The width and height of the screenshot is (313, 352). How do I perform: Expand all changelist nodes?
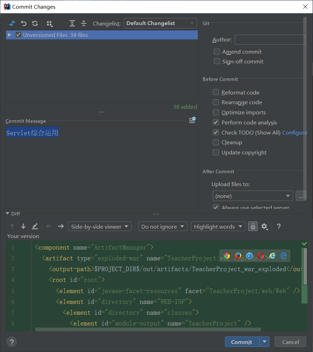tap(72, 23)
